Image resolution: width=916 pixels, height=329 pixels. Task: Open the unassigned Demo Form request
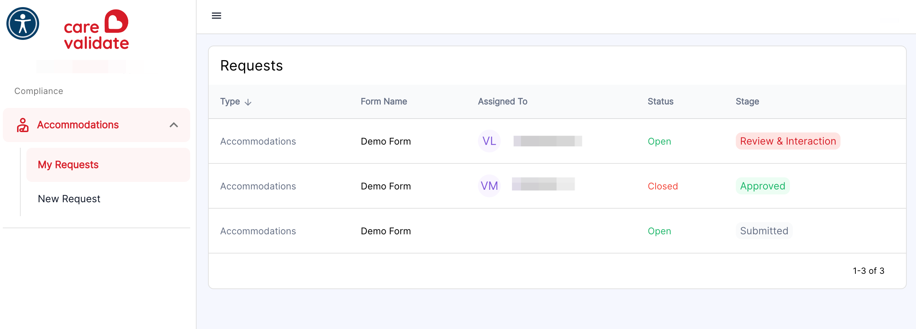pyautogui.click(x=557, y=231)
